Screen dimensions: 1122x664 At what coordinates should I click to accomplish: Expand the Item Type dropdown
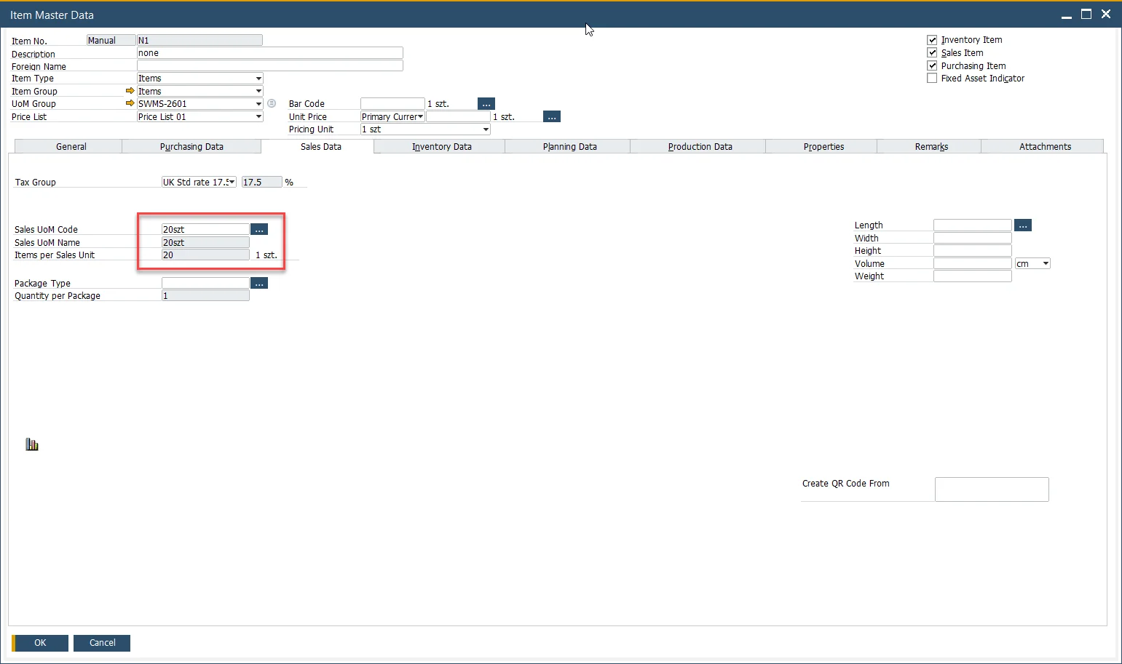tap(258, 79)
